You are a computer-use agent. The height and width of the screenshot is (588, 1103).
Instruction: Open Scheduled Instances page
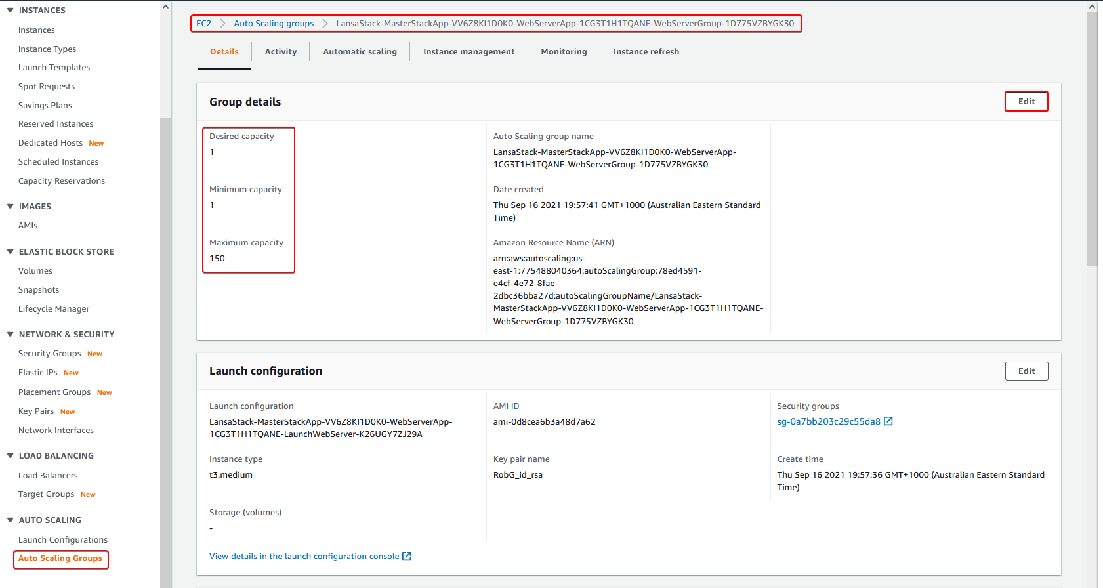point(58,162)
